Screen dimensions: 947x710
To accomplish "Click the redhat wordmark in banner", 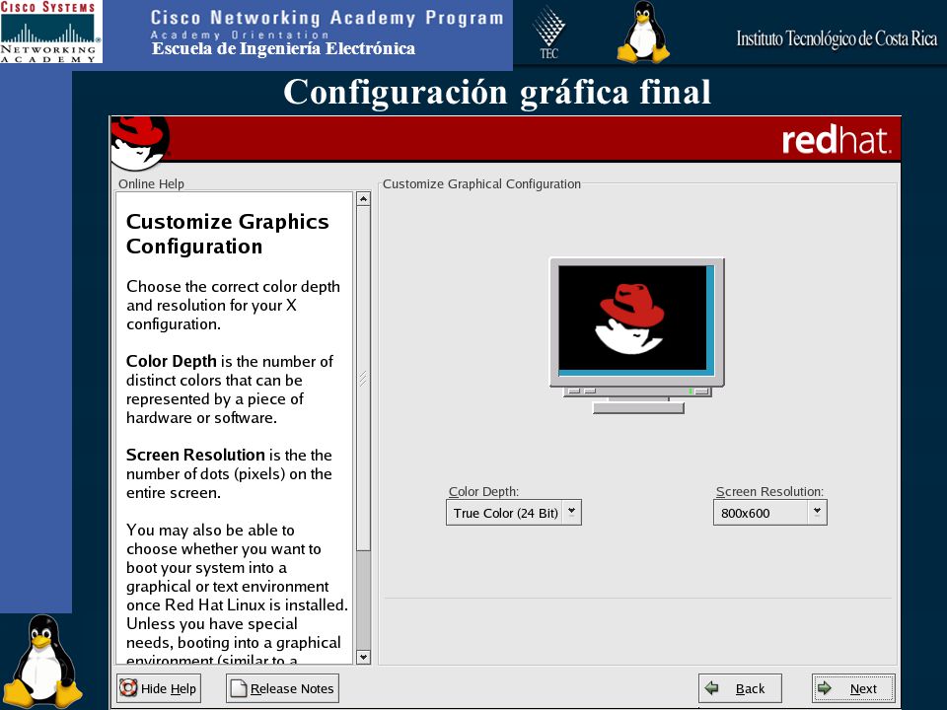I will click(837, 140).
